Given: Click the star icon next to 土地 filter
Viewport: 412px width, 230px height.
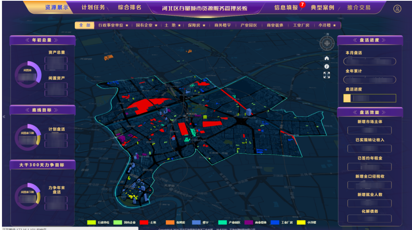Looking at the screenshot, I should pos(180,25).
